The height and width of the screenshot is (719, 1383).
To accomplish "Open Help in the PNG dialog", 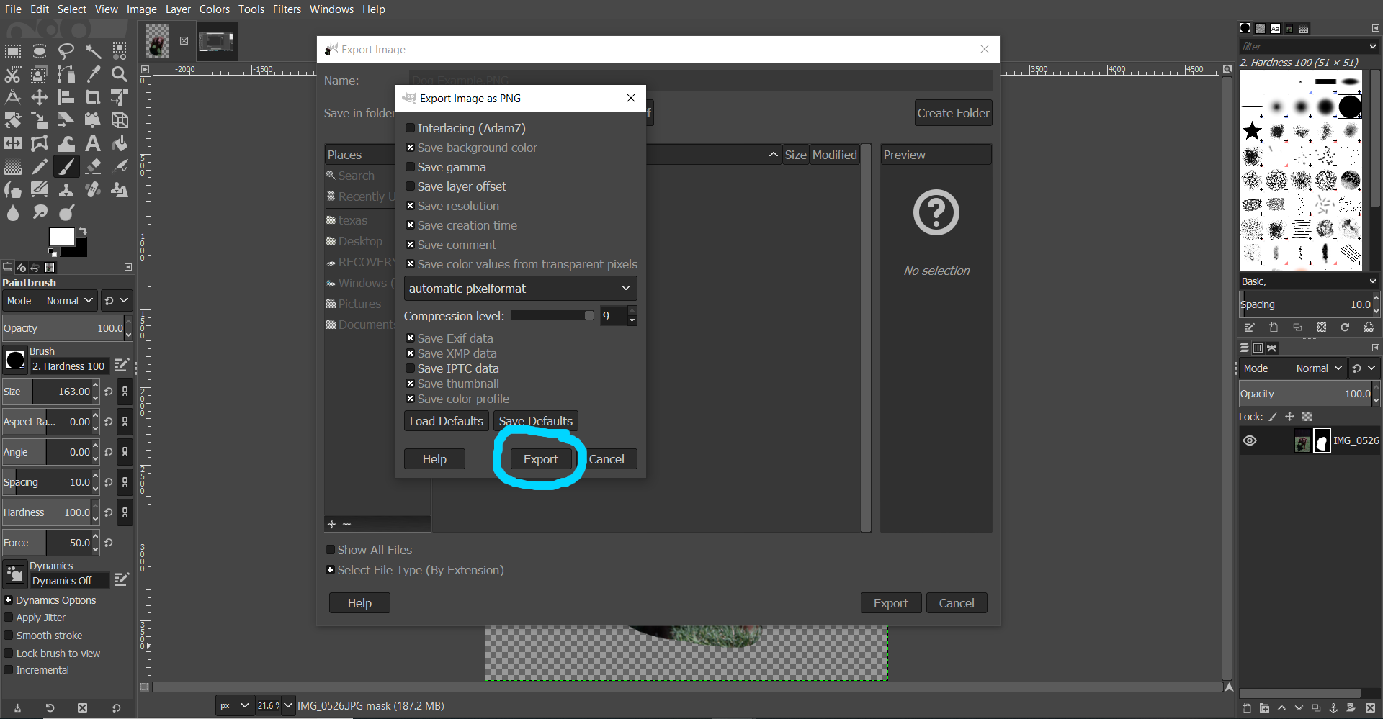I will 434,459.
